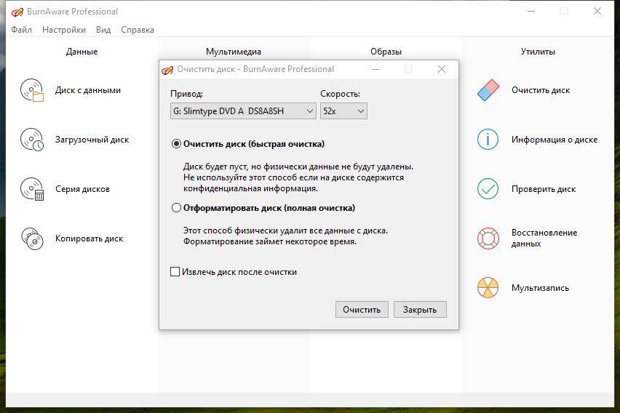Click the green checkmark Verify disc icon

point(488,189)
